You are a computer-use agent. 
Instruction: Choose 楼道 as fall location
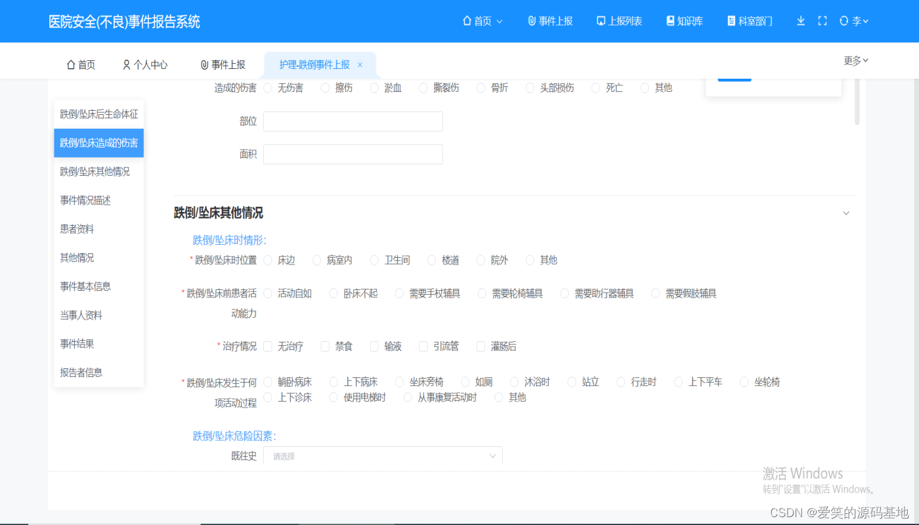click(x=432, y=261)
